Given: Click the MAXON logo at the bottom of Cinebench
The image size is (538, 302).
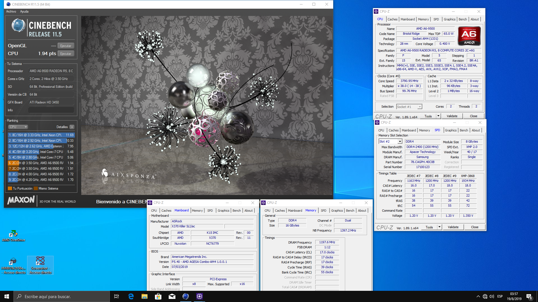Looking at the screenshot, I should pos(21,200).
